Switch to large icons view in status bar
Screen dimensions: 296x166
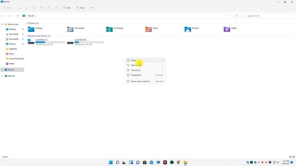(294, 157)
